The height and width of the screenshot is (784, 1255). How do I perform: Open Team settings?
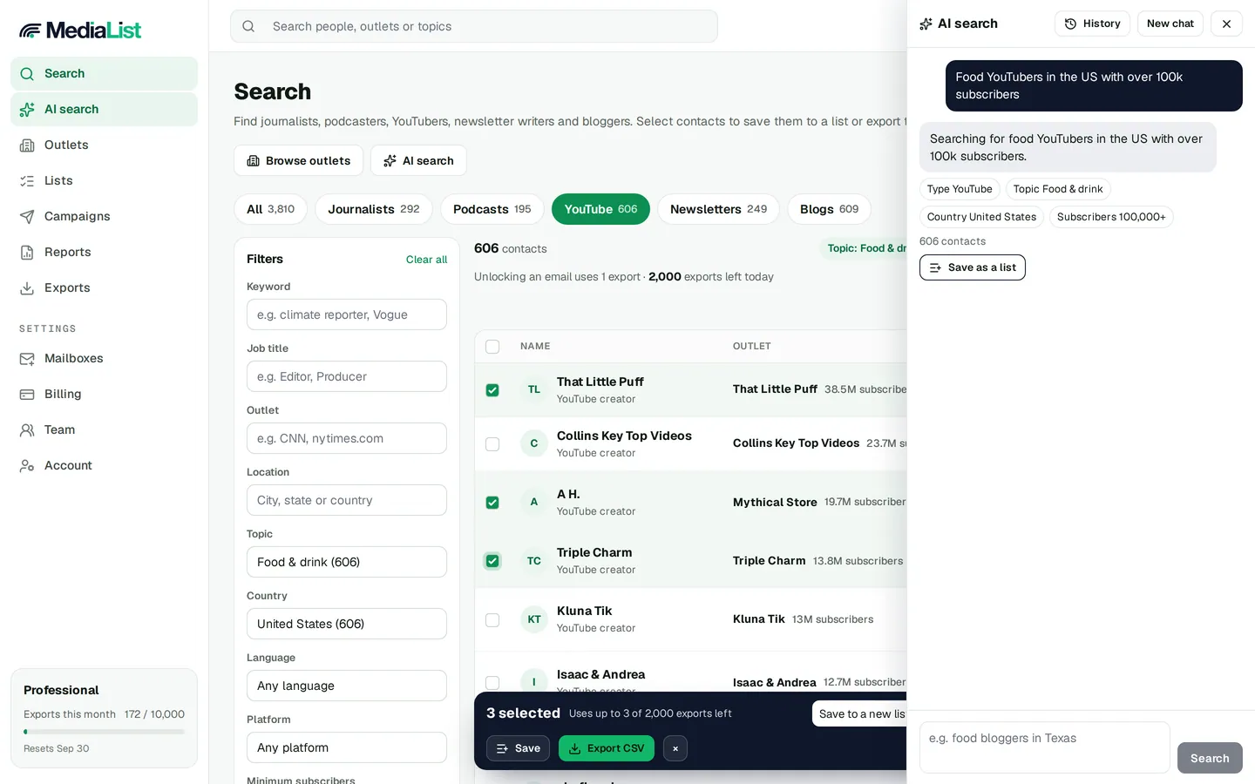pyautogui.click(x=104, y=429)
